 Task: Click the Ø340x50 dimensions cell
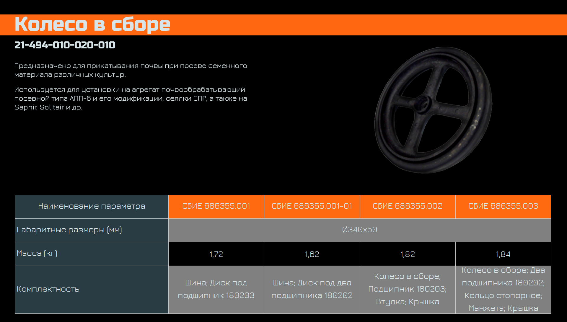click(359, 230)
